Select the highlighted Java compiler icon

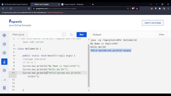pos(4,62)
